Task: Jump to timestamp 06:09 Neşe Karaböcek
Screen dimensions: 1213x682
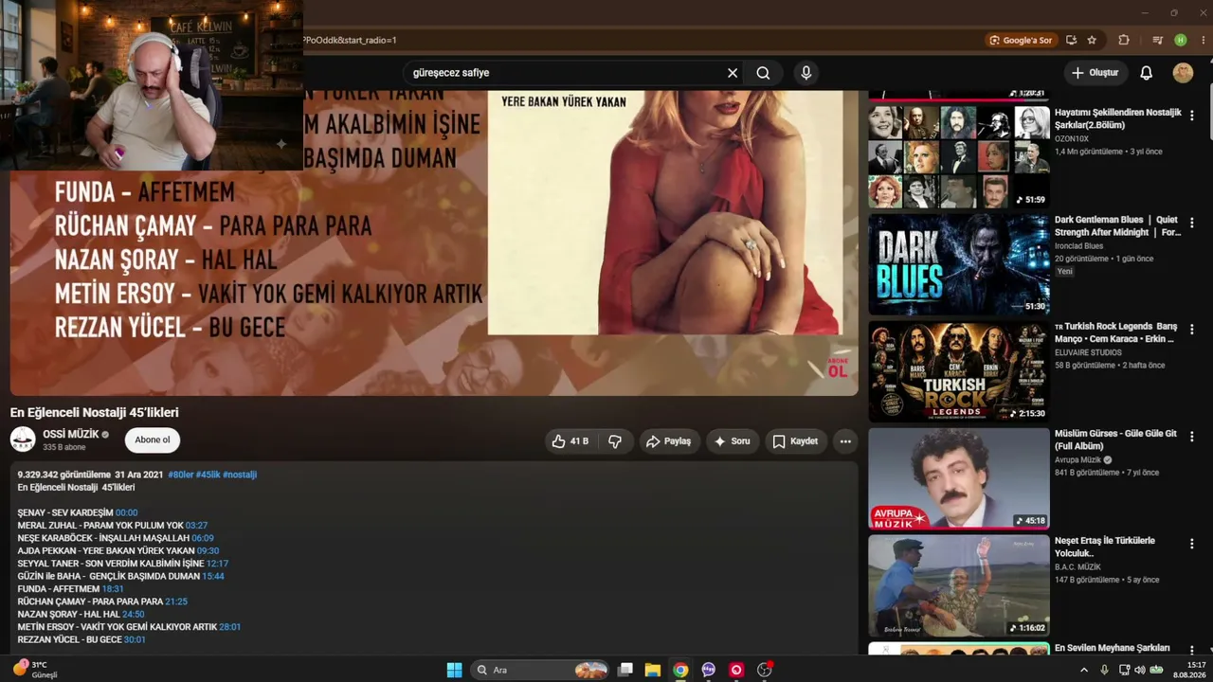Action: (203, 538)
